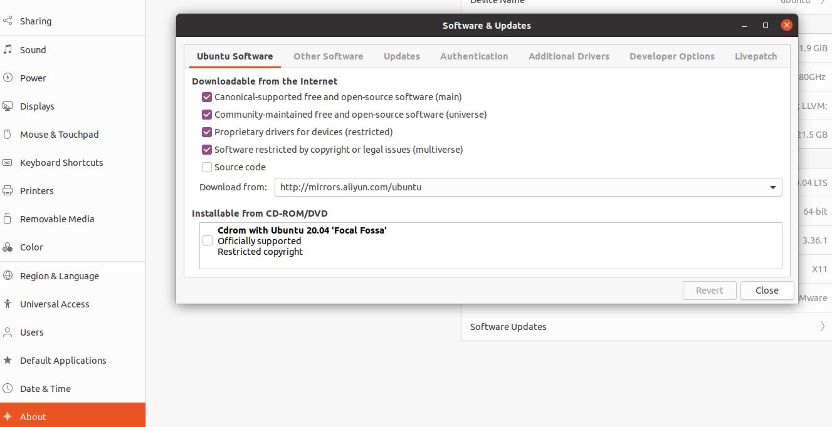
Task: Open Sound settings via speaker icon
Action: 8,49
